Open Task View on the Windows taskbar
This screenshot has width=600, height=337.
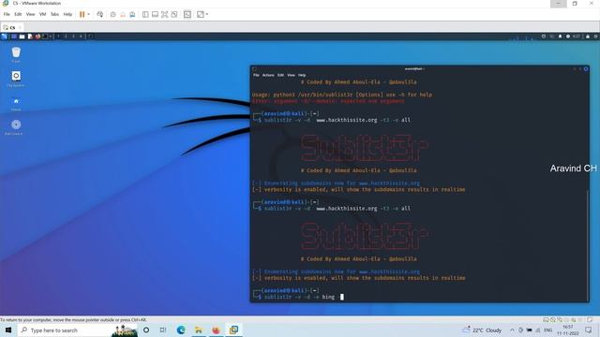point(163,330)
